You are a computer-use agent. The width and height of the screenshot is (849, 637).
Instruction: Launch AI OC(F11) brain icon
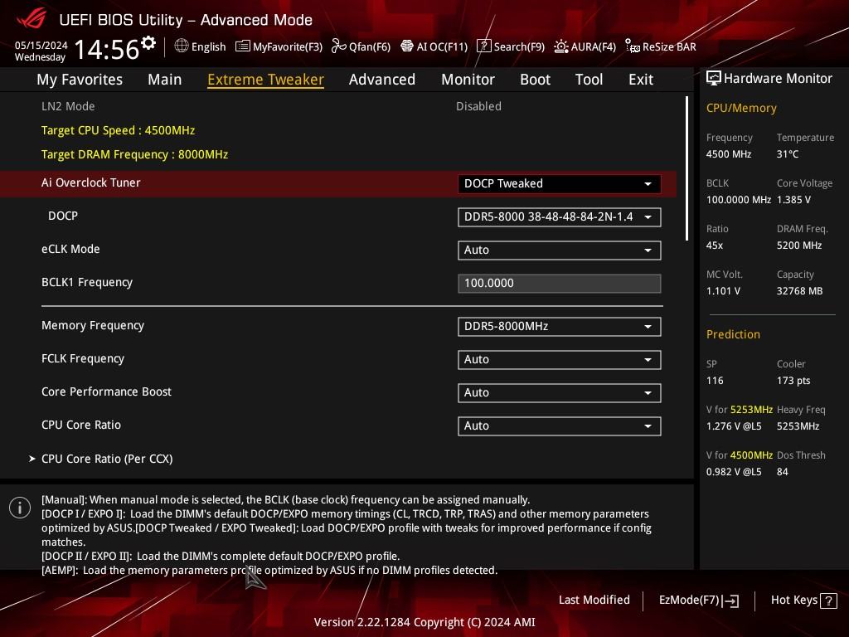[x=406, y=46]
